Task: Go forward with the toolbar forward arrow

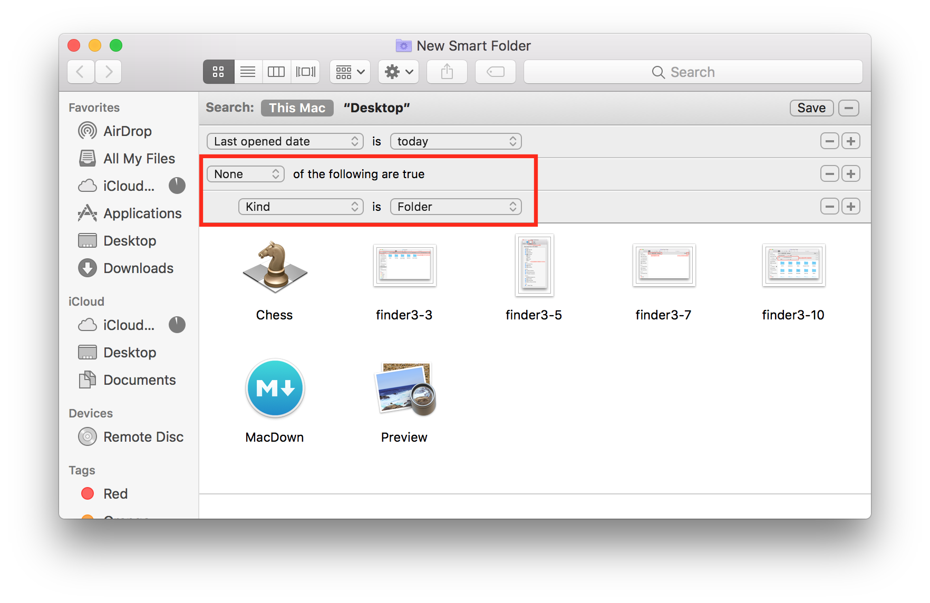Action: [x=109, y=72]
